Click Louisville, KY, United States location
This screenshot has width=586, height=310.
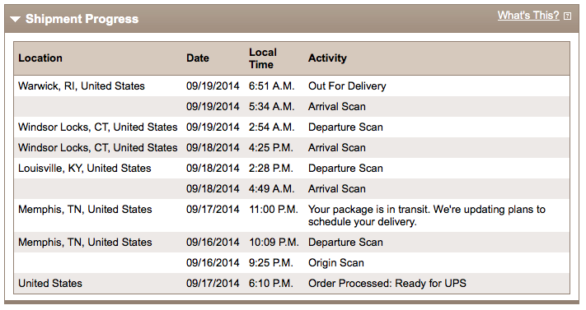coord(85,169)
